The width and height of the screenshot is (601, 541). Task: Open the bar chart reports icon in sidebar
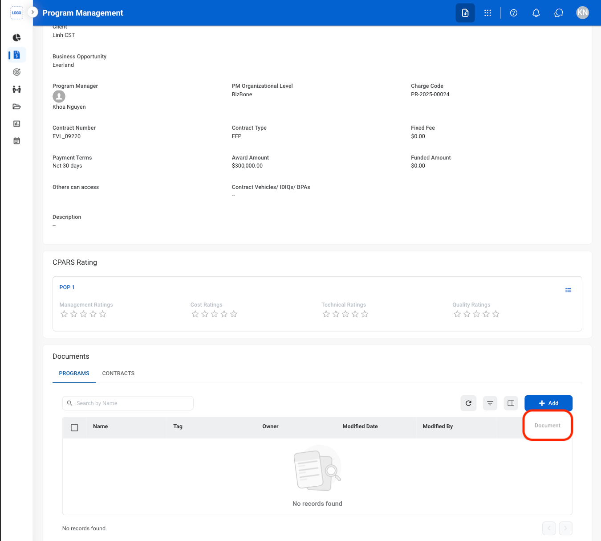[16, 123]
